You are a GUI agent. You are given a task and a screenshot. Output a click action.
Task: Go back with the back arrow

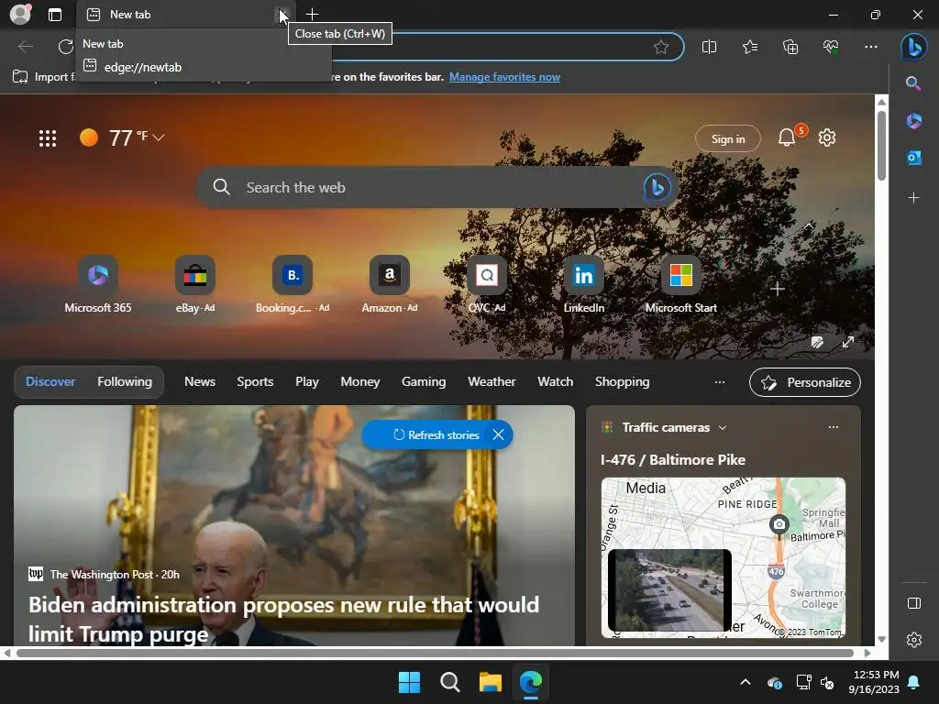coord(25,47)
